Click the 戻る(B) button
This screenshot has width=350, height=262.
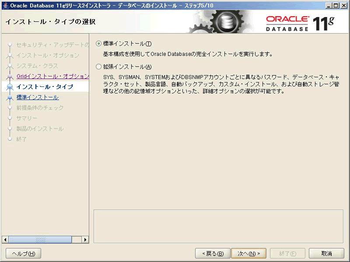pos(213,253)
